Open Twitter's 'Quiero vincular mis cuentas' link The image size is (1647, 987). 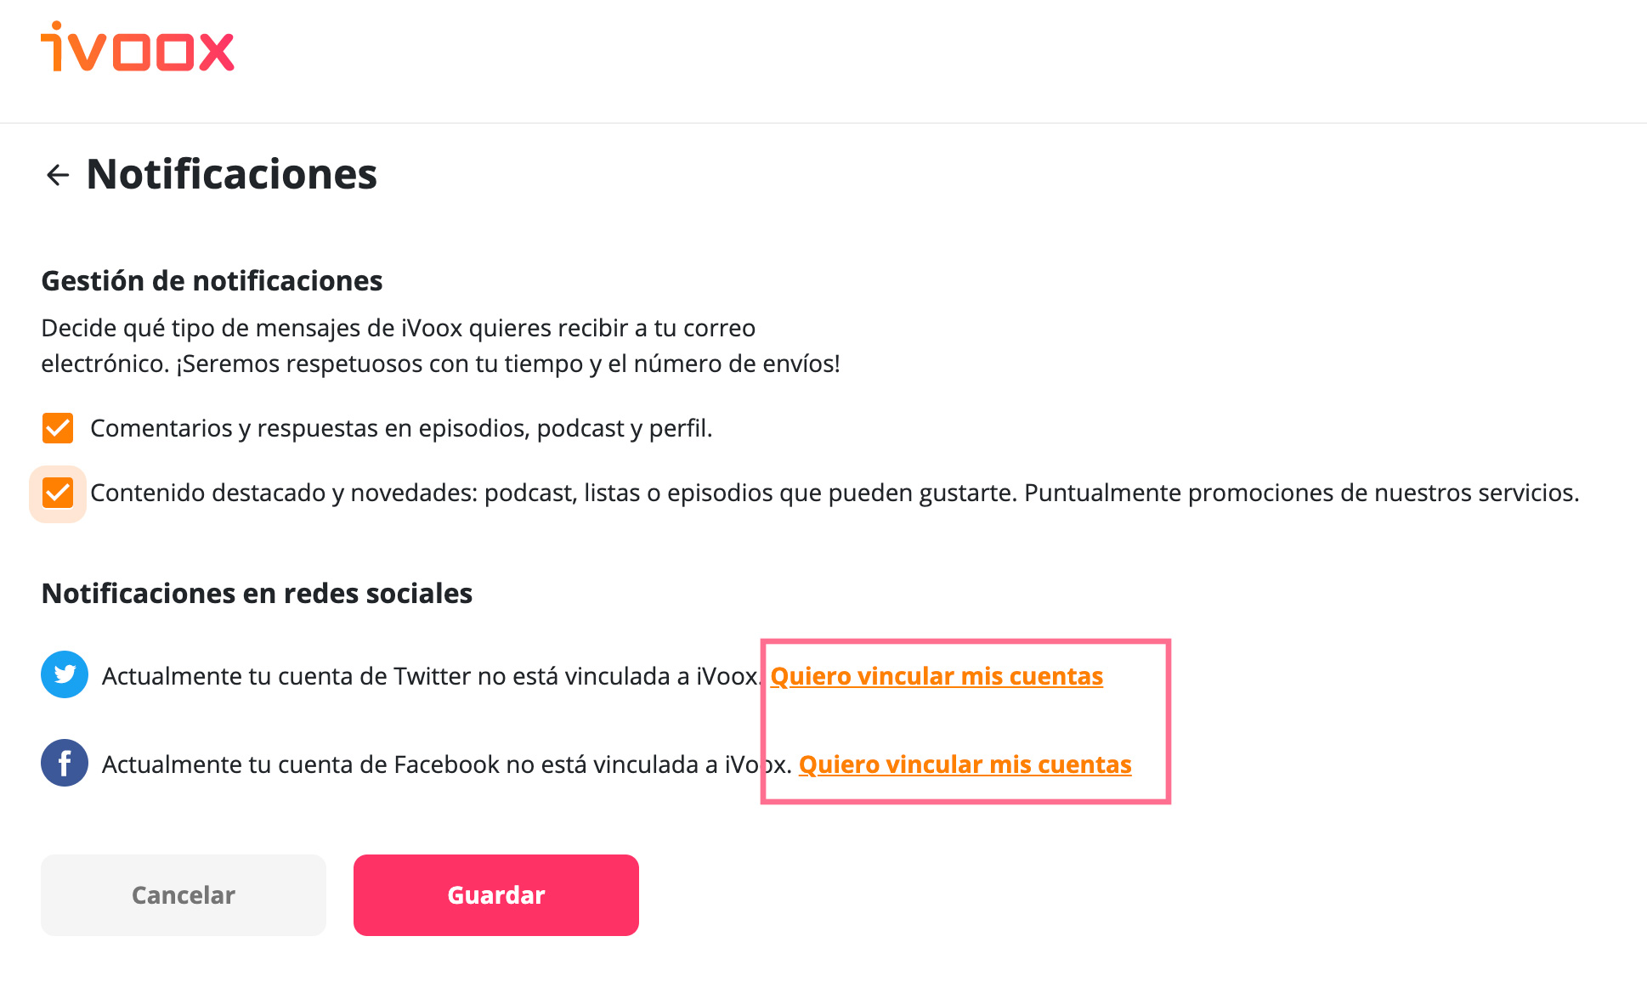click(937, 676)
